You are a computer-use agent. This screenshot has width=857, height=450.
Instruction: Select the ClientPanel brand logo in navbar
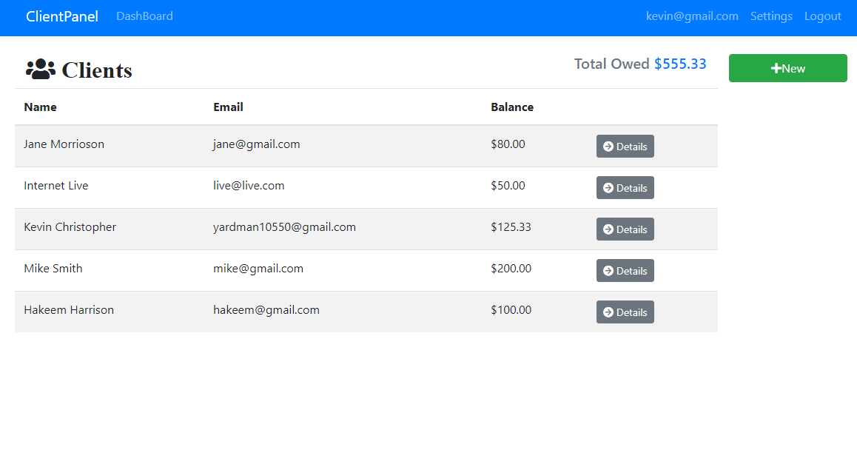pos(62,16)
